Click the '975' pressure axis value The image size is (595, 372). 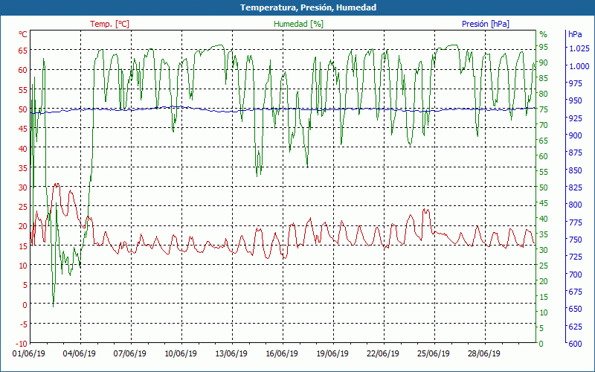pos(575,83)
